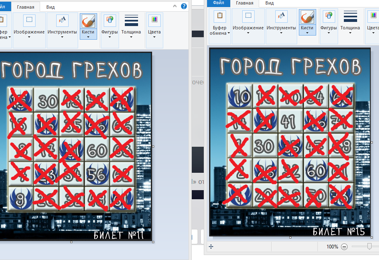Screen dimensions: 379x260
Task: Click the uncrossed cell 30 on Билет №11
Action: 46,100
